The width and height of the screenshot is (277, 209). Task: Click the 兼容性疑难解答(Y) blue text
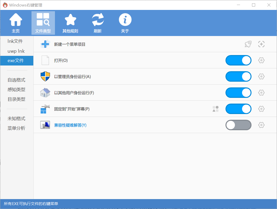click(x=70, y=125)
